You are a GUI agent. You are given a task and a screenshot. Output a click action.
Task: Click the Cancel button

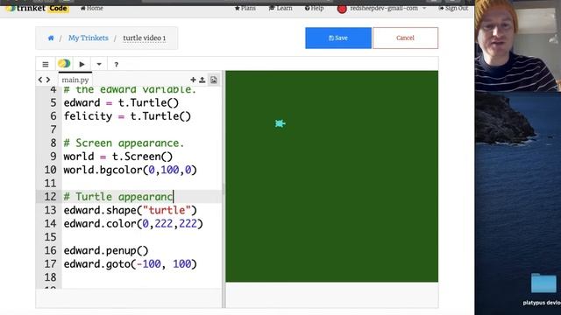pos(405,38)
